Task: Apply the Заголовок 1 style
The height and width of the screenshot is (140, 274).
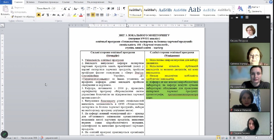Action: pyautogui.click(x=165, y=12)
